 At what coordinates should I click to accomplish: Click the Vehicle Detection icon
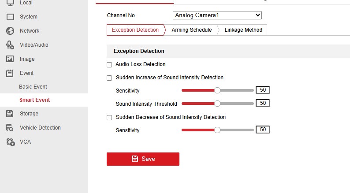[x=10, y=128]
